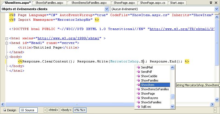Click the editor vertical scrollbar down arrow
The width and height of the screenshot is (220, 114).
217,100
